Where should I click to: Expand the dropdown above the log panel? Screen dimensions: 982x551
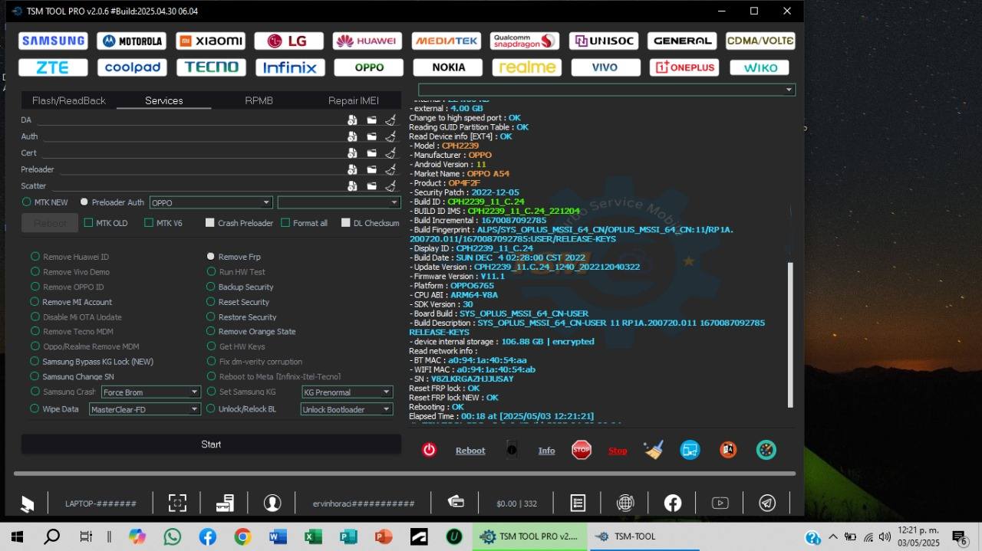click(x=607, y=90)
